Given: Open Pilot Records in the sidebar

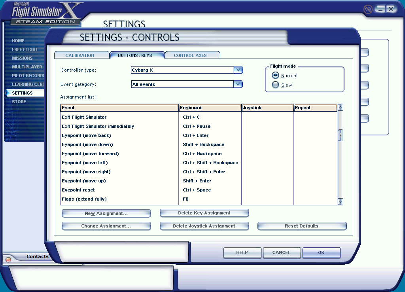Looking at the screenshot, I should [x=28, y=76].
